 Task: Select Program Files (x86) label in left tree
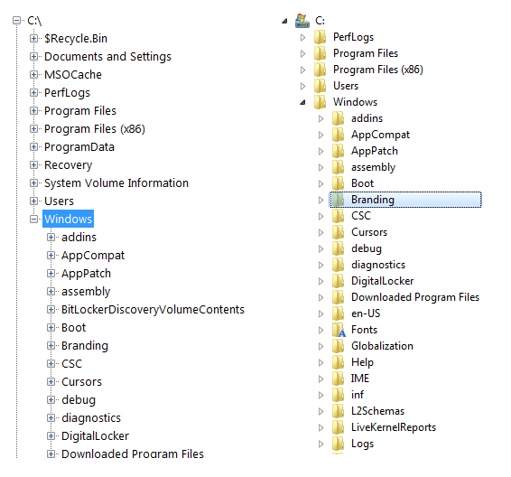coord(95,129)
